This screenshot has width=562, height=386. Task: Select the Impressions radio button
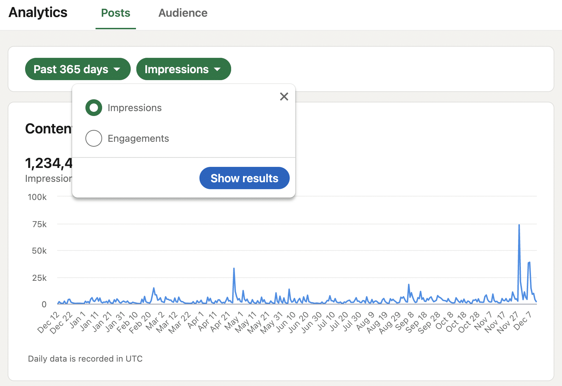tap(94, 108)
